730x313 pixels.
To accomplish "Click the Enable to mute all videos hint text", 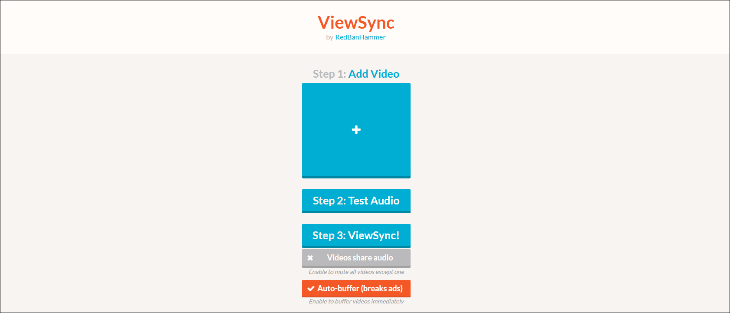I will point(356,272).
